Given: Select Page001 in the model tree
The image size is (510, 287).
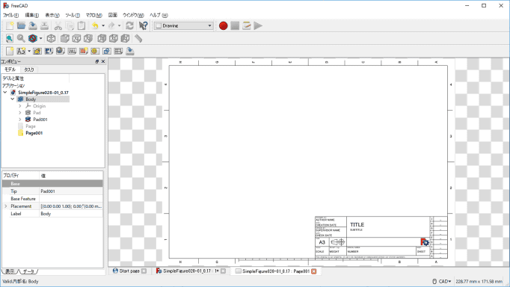Looking at the screenshot, I should coord(34,133).
